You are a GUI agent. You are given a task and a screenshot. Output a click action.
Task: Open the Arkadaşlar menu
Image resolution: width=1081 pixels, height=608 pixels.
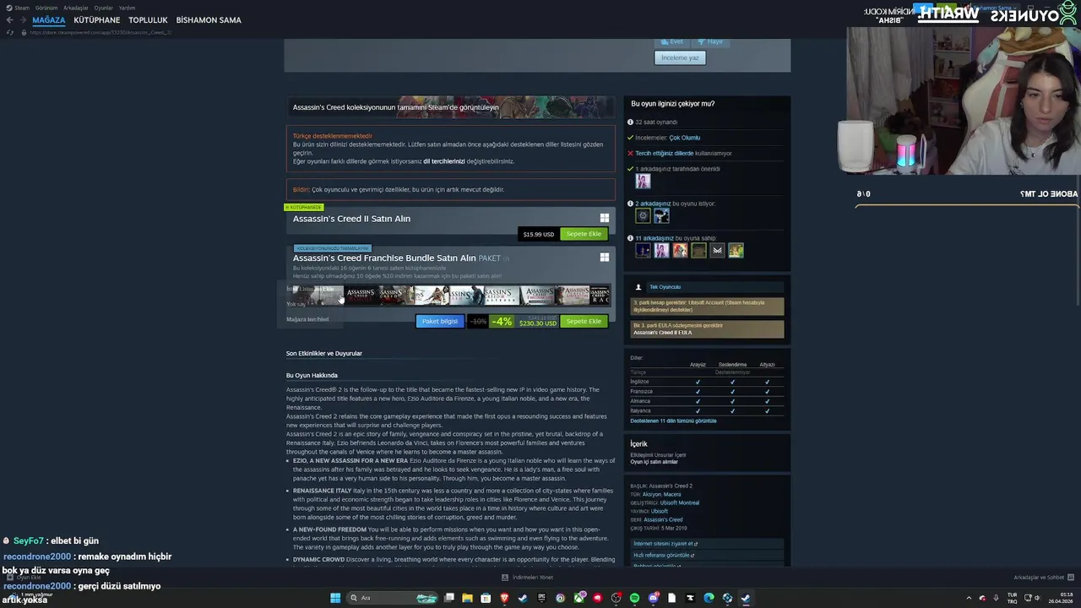76,8
